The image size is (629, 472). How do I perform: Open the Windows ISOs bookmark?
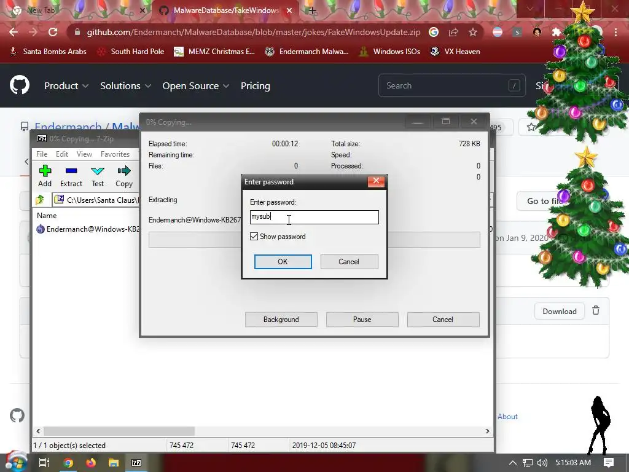pos(389,52)
